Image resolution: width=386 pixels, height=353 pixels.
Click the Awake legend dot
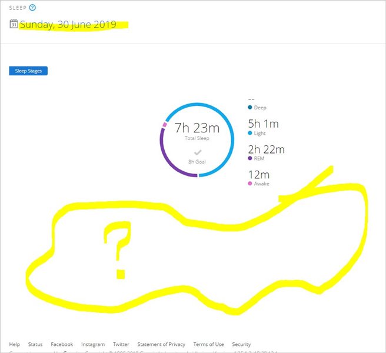tap(250, 184)
